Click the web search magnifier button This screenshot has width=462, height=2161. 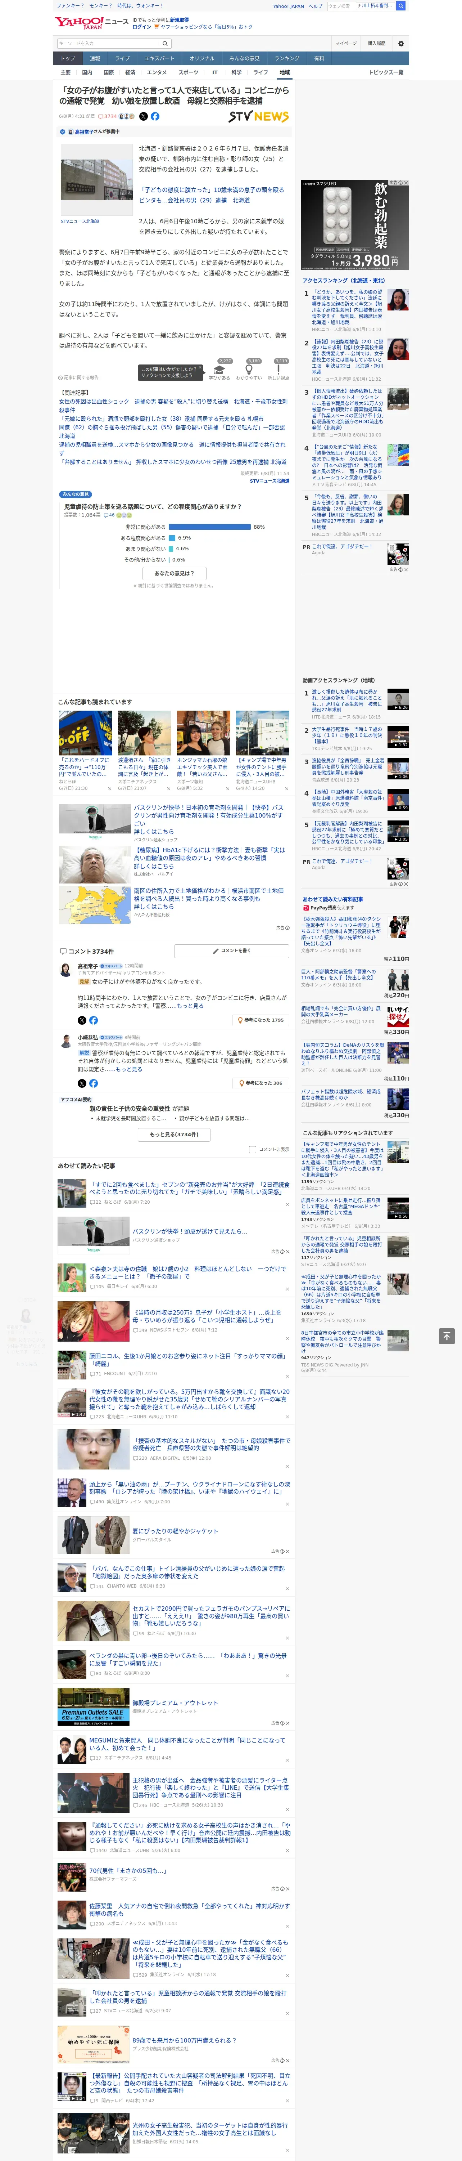pos(401,6)
